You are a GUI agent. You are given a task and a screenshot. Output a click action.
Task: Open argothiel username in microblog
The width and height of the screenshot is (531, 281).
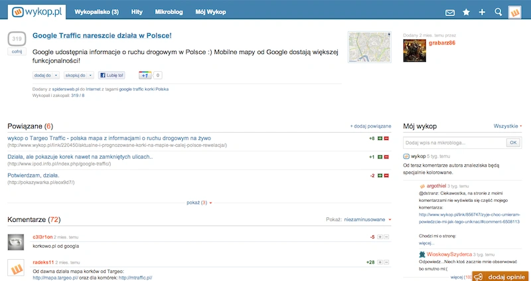click(x=437, y=186)
